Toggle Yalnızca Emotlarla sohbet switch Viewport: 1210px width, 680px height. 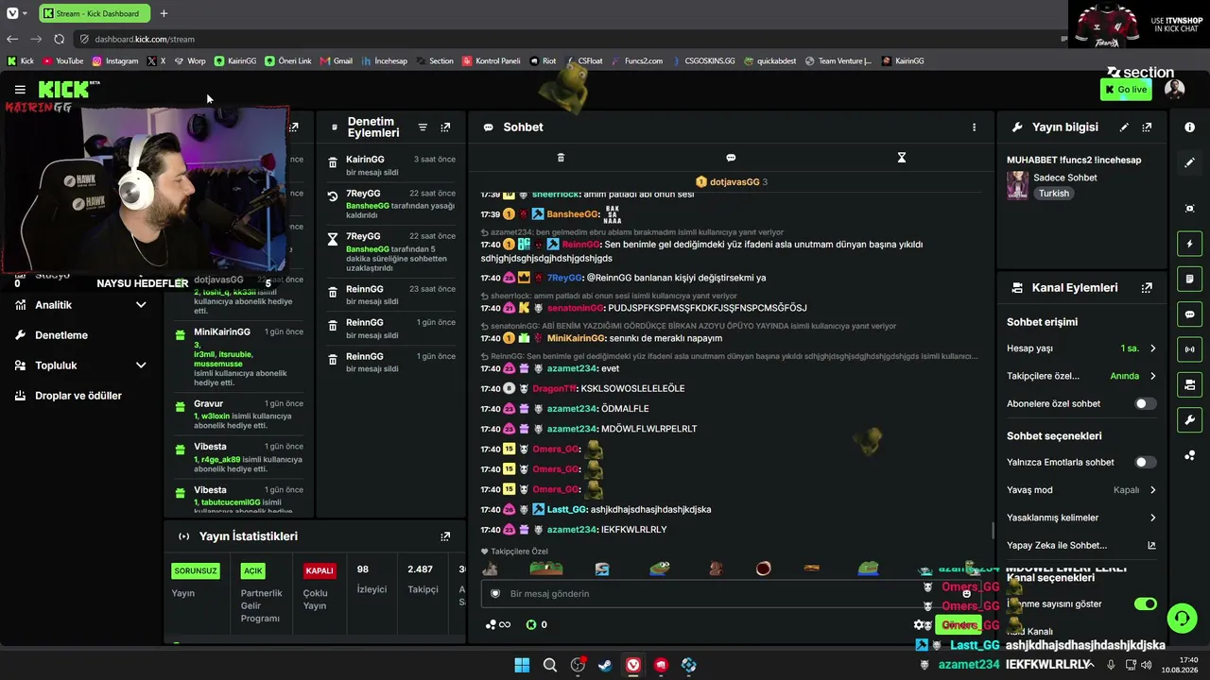(1145, 462)
